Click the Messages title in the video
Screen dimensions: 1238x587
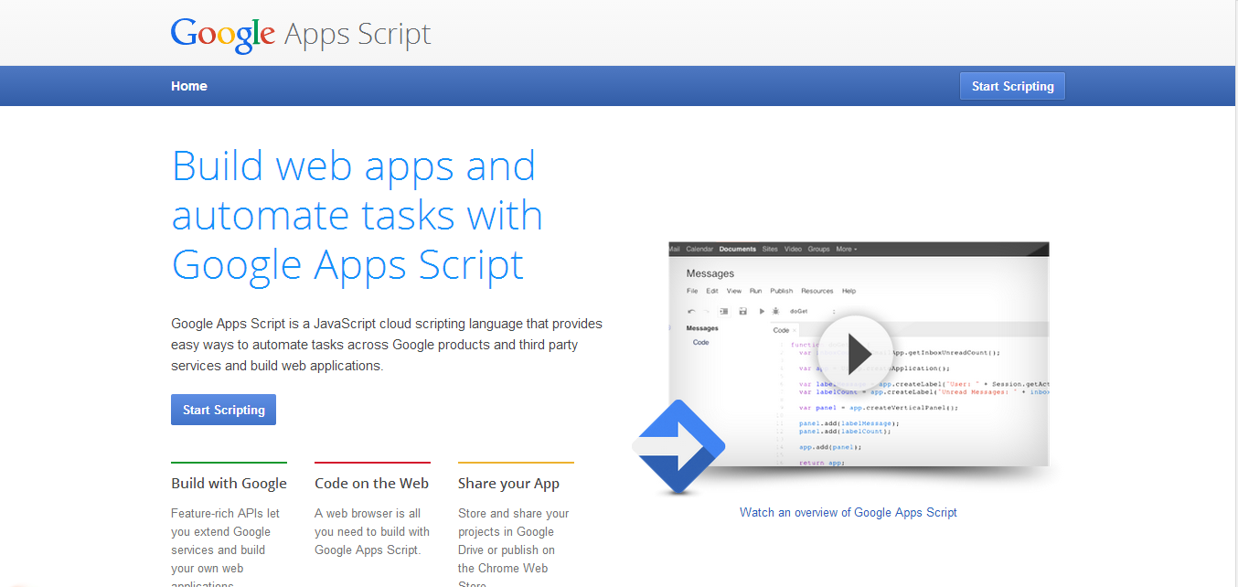pos(710,273)
